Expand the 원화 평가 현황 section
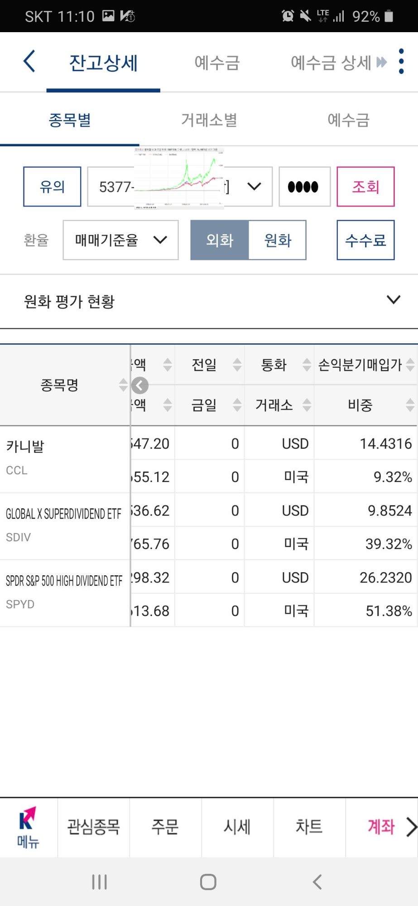The image size is (418, 906). tap(209, 301)
